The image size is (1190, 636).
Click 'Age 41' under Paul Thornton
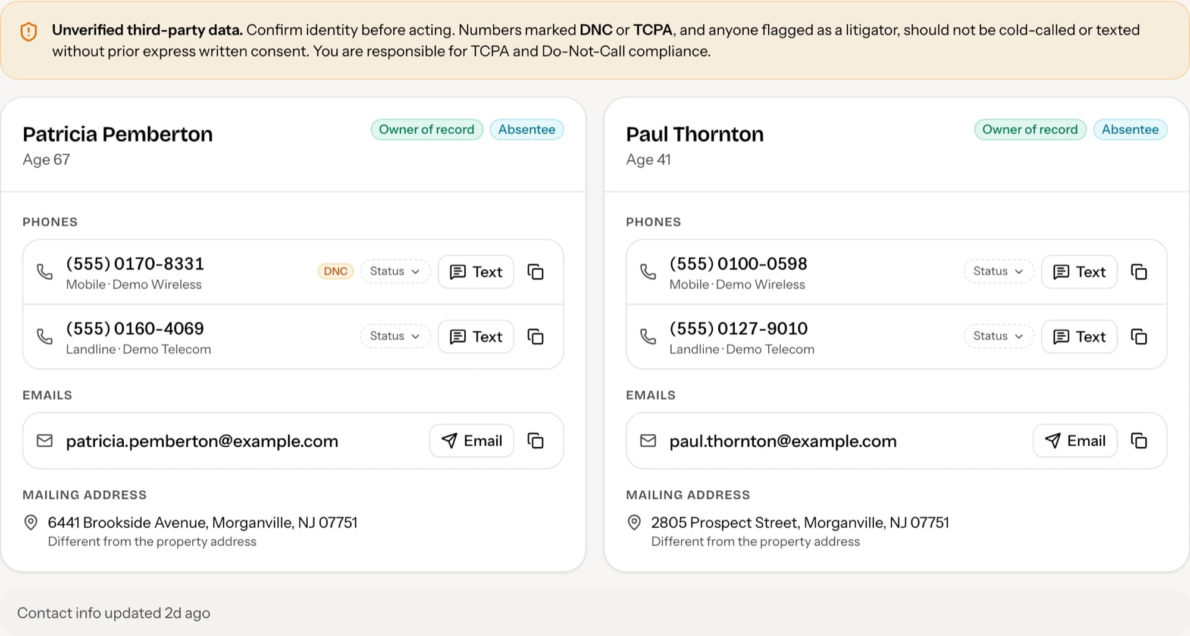click(649, 159)
